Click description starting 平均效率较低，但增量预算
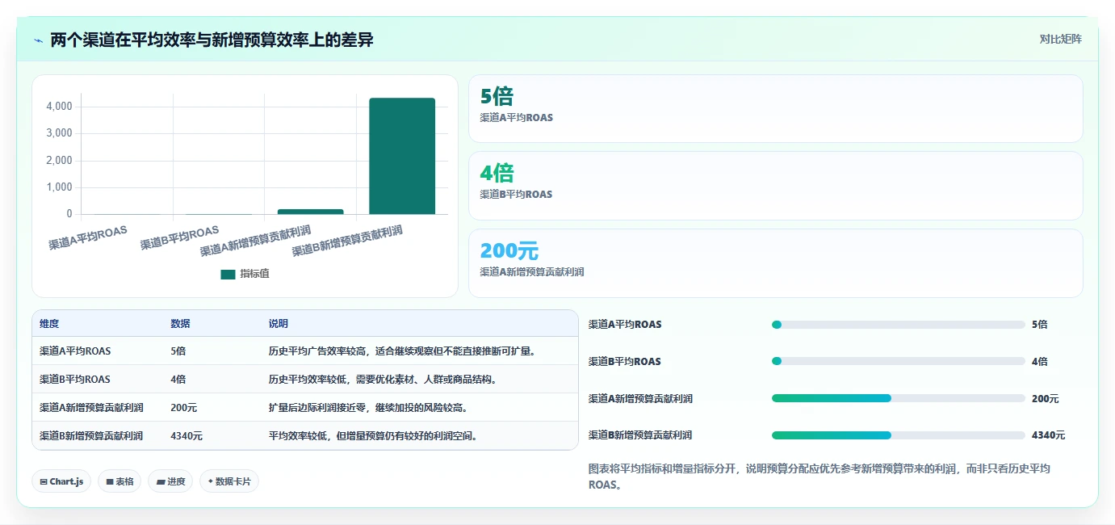 click(373, 435)
